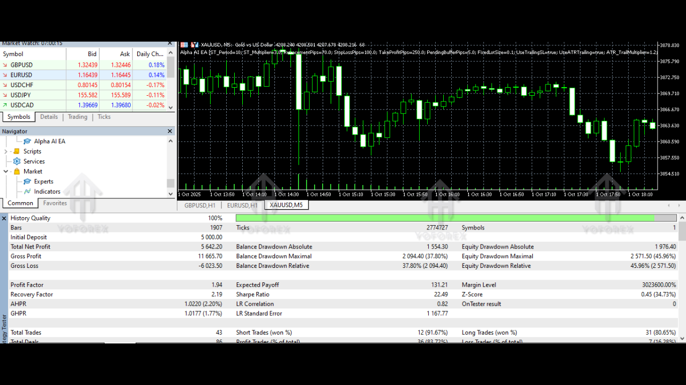This screenshot has height=385, width=686.
Task: Switch to the Ticks tab
Action: (104, 117)
